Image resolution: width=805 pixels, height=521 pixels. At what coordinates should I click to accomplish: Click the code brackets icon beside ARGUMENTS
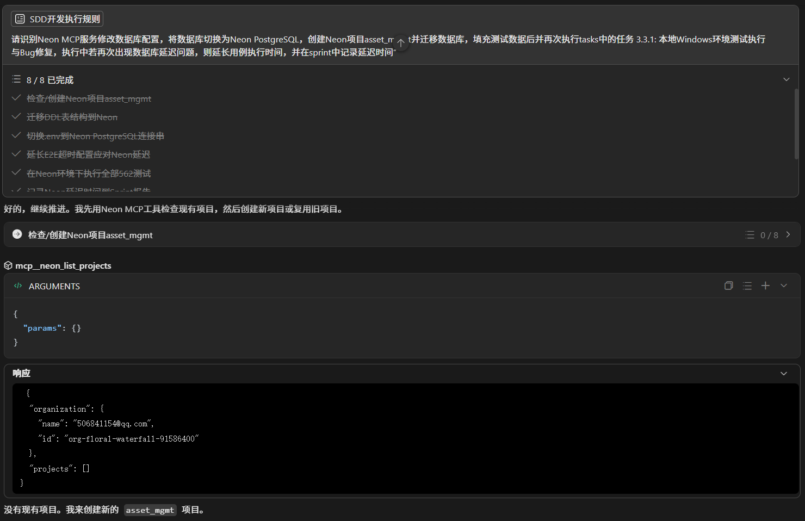coord(18,286)
